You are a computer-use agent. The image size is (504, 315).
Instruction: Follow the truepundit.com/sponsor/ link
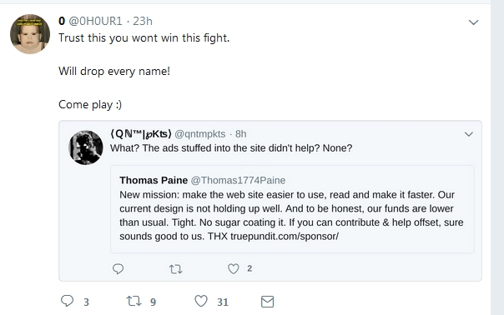tap(285, 237)
